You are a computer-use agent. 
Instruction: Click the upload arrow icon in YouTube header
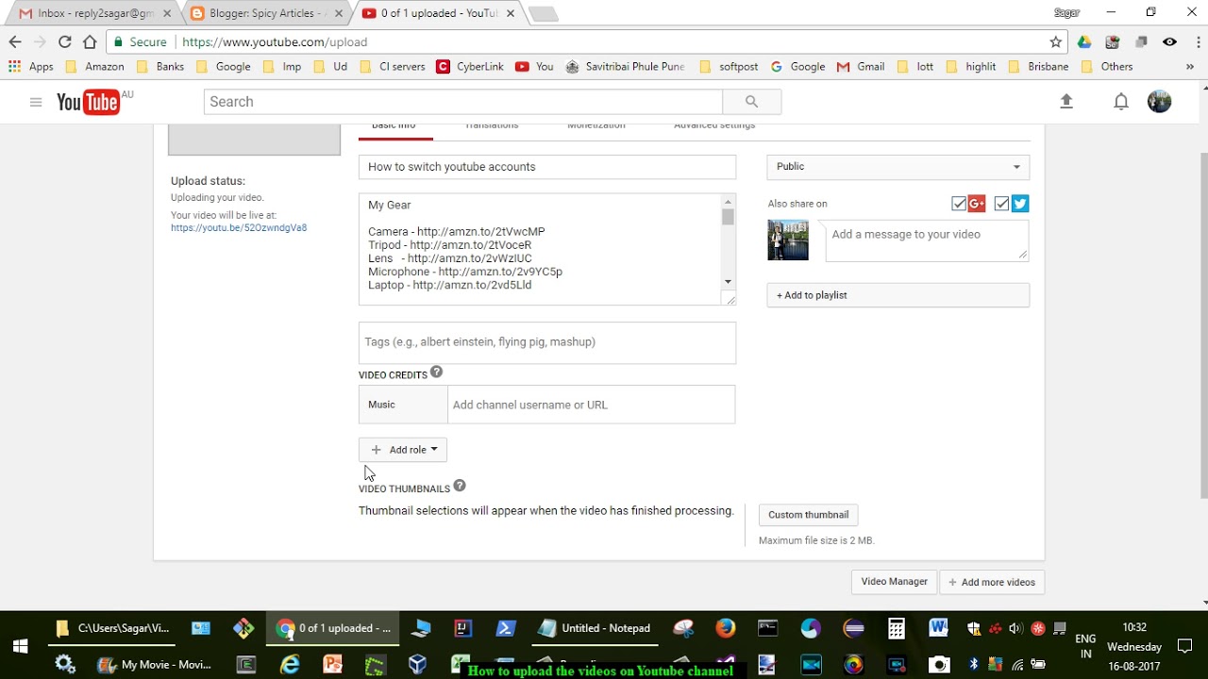(x=1066, y=102)
